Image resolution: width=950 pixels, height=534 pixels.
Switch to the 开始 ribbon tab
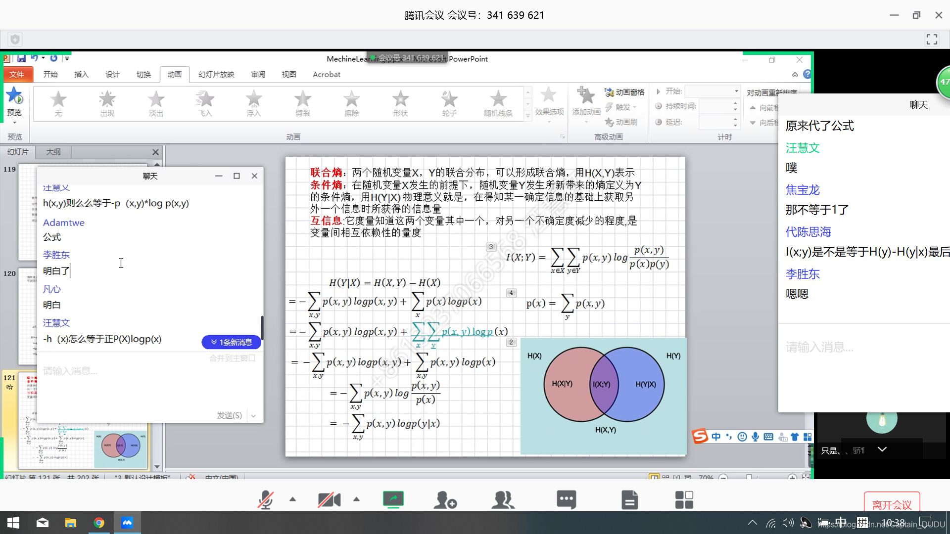50,74
